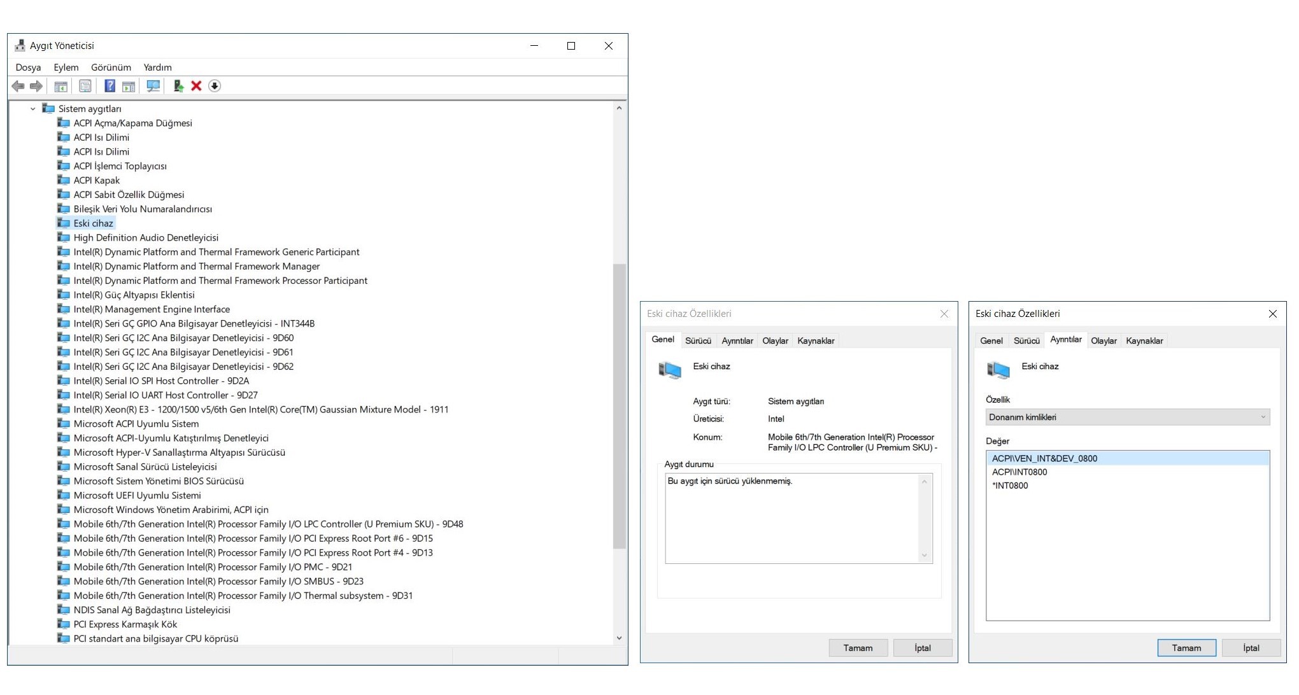Open the Görünüm menu
The width and height of the screenshot is (1299, 695).
pyautogui.click(x=111, y=67)
